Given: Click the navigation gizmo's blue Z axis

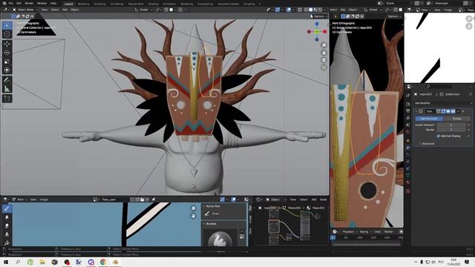Looking at the screenshot, I should tap(317, 24).
